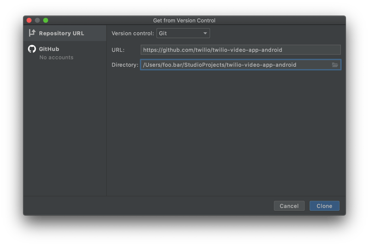Screen dimensions: 369x246
Task: Click the 'Directory:' label
Action: pos(125,65)
